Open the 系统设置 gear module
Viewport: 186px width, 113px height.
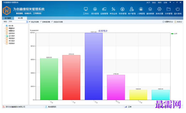click(159, 11)
